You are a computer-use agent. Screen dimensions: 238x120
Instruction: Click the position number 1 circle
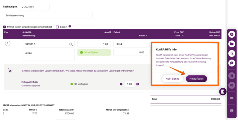[x=8, y=44]
